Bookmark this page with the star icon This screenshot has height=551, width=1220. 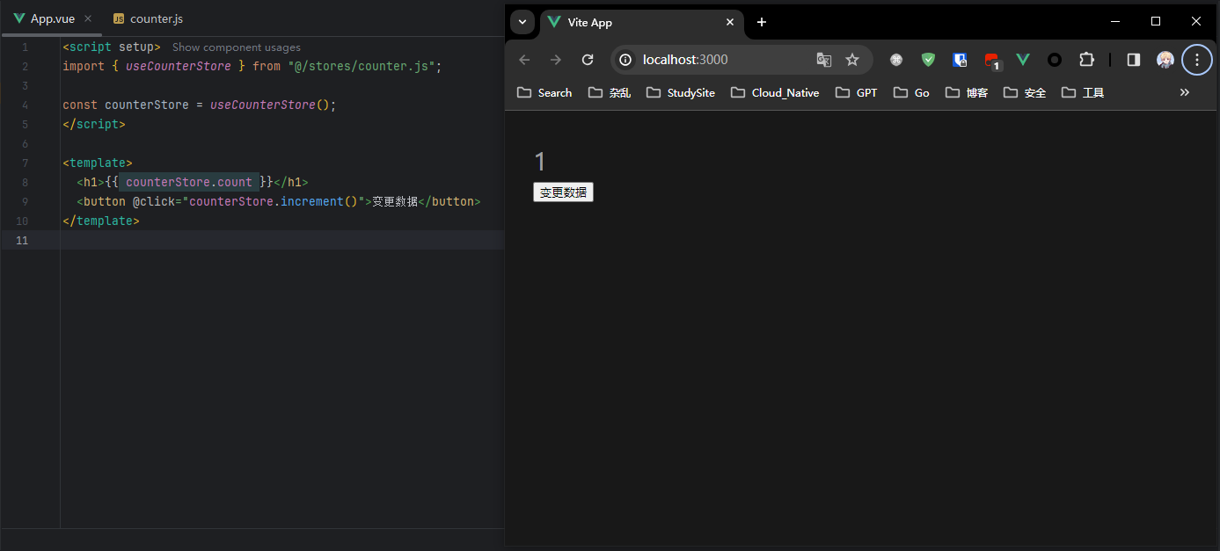pyautogui.click(x=852, y=60)
